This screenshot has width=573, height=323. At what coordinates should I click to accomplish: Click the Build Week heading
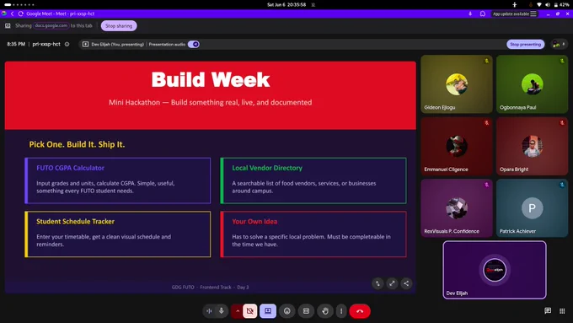(x=211, y=79)
